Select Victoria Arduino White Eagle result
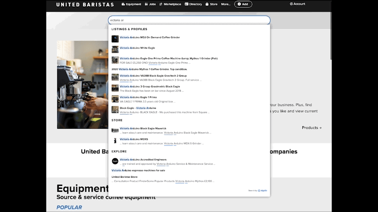 point(137,48)
